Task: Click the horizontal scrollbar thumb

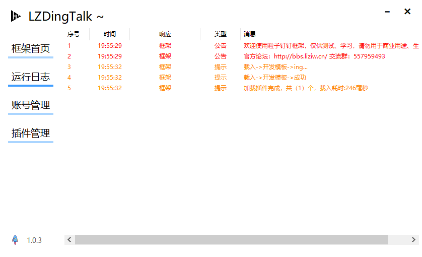Action: [x=231, y=240]
